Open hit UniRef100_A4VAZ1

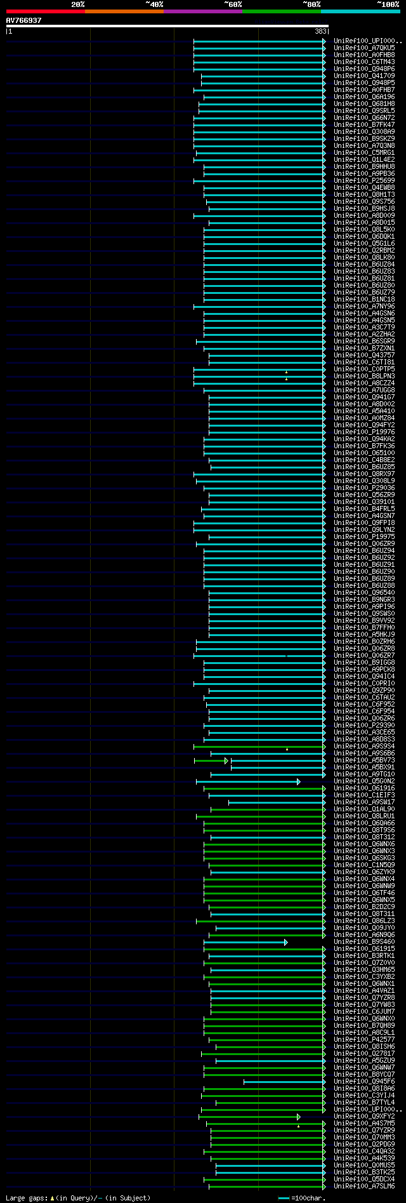click(364, 991)
